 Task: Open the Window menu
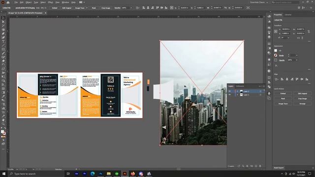pos(65,2)
